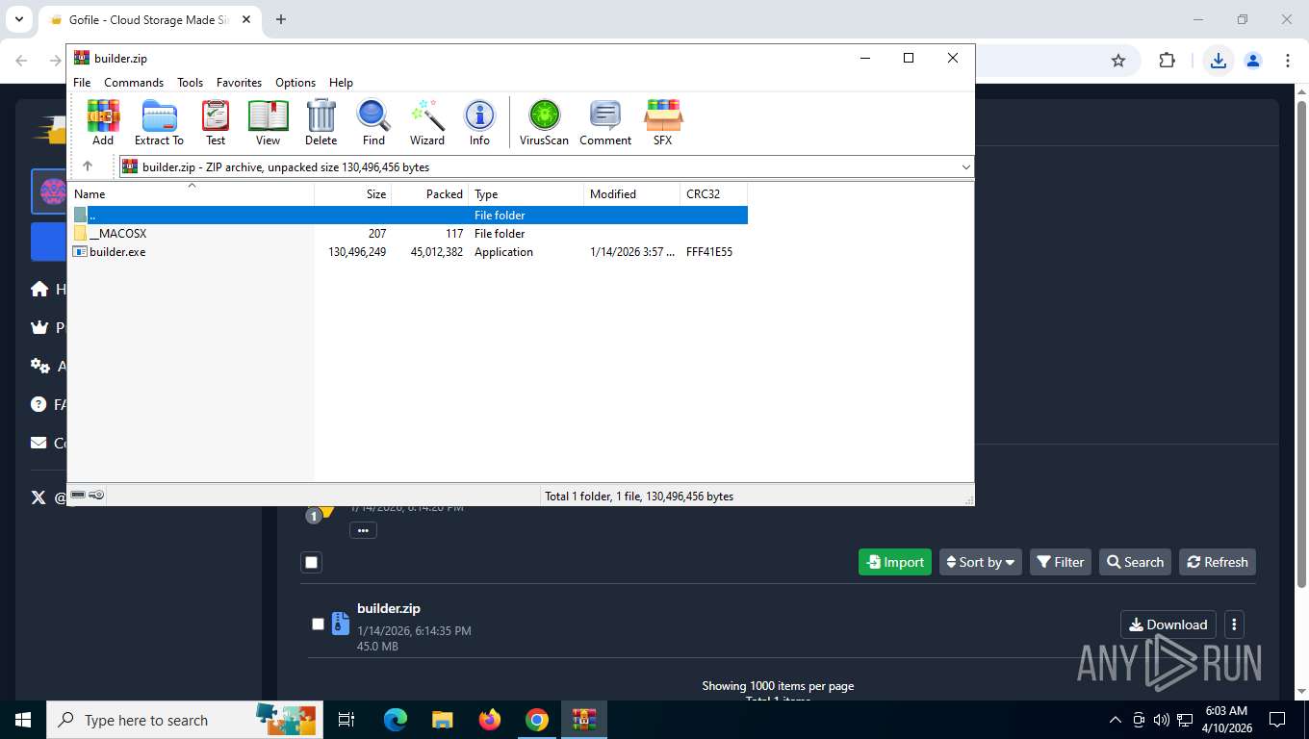Viewport: 1309px width, 739px height.
Task: Open File Explorer from taskbar
Action: click(x=443, y=720)
